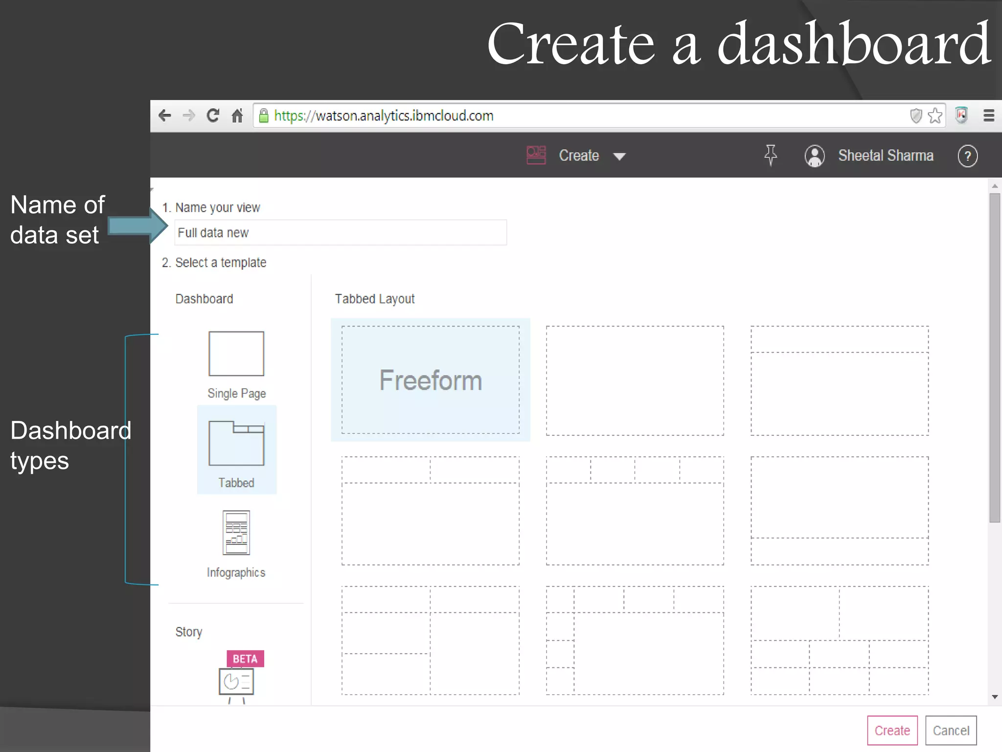Choose layout with four top panels
Image resolution: width=1002 pixels, height=752 pixels.
click(x=635, y=511)
